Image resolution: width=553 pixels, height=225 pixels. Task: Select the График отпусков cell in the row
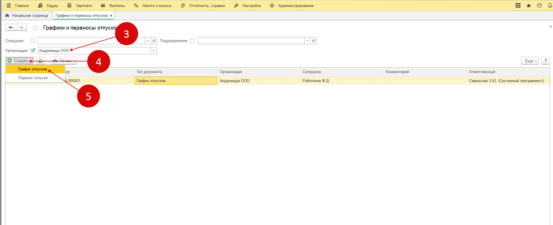(176, 81)
